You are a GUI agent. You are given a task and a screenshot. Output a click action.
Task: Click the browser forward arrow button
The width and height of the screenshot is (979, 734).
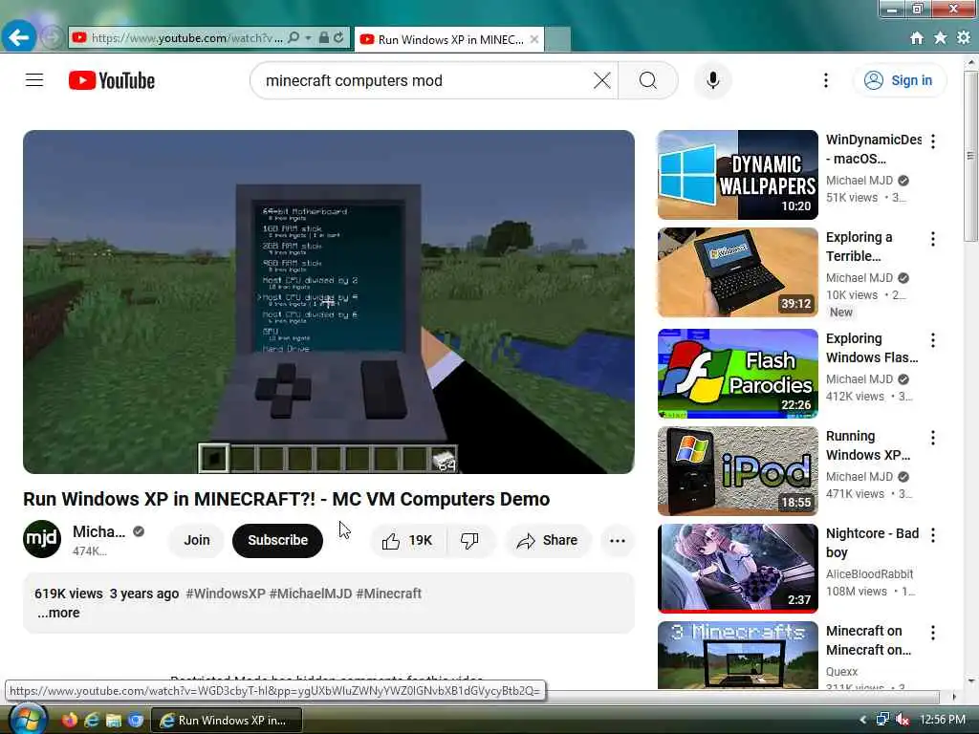52,38
